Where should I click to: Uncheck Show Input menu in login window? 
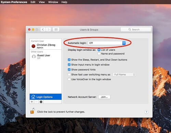point(69,64)
